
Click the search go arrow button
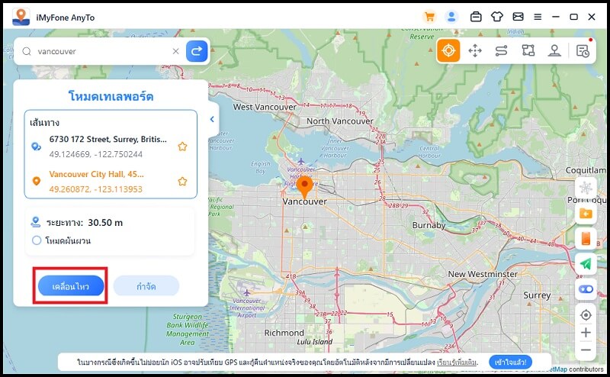197,51
